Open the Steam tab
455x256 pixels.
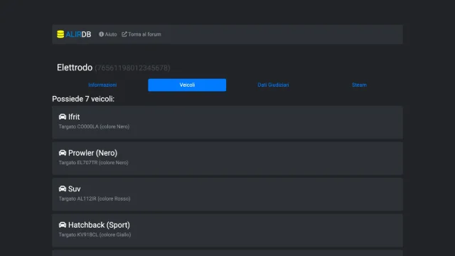(x=359, y=85)
